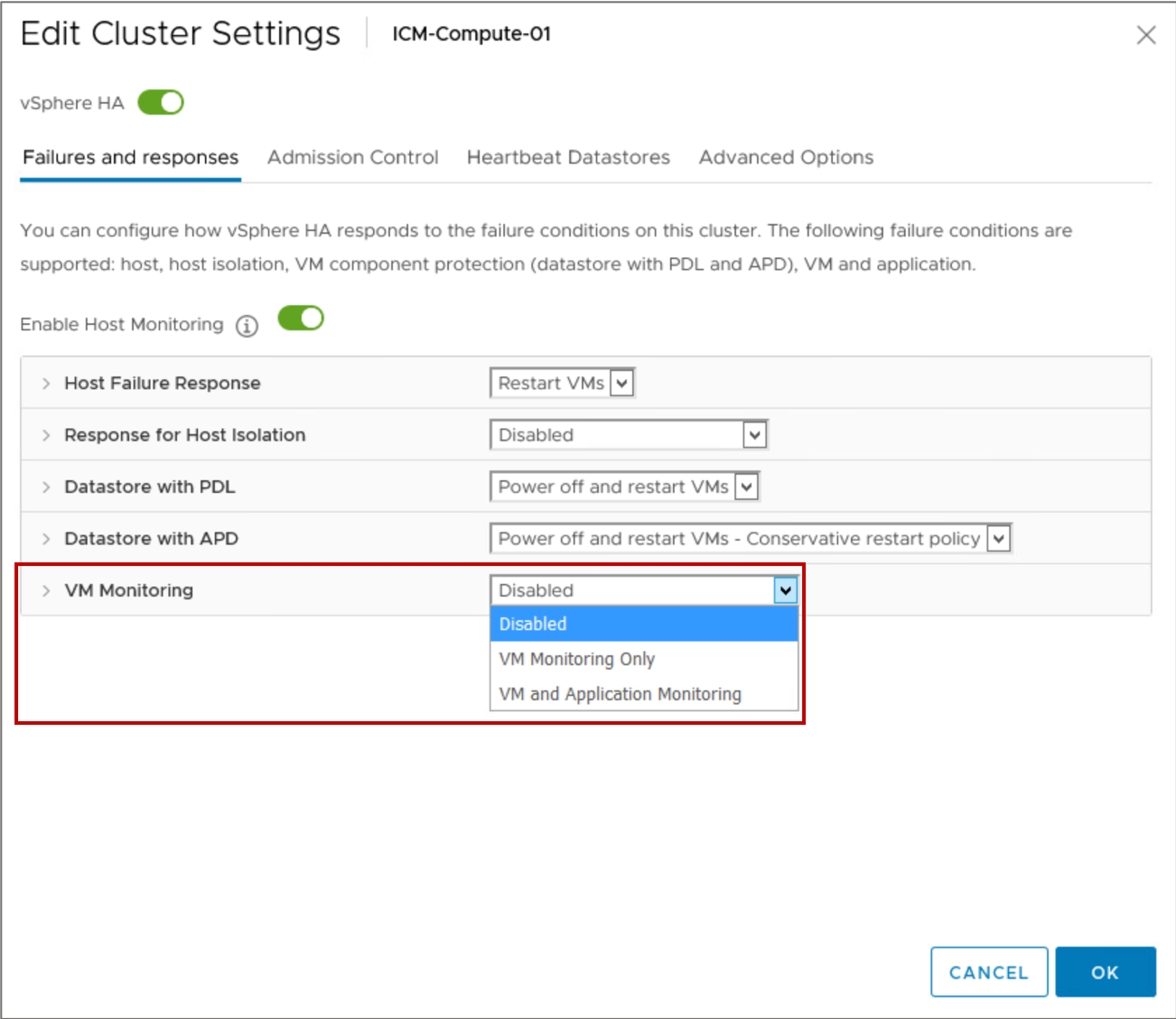Screen dimensions: 1176x1019
Task: Click the Enable Host Monitoring label
Action: tap(122, 325)
